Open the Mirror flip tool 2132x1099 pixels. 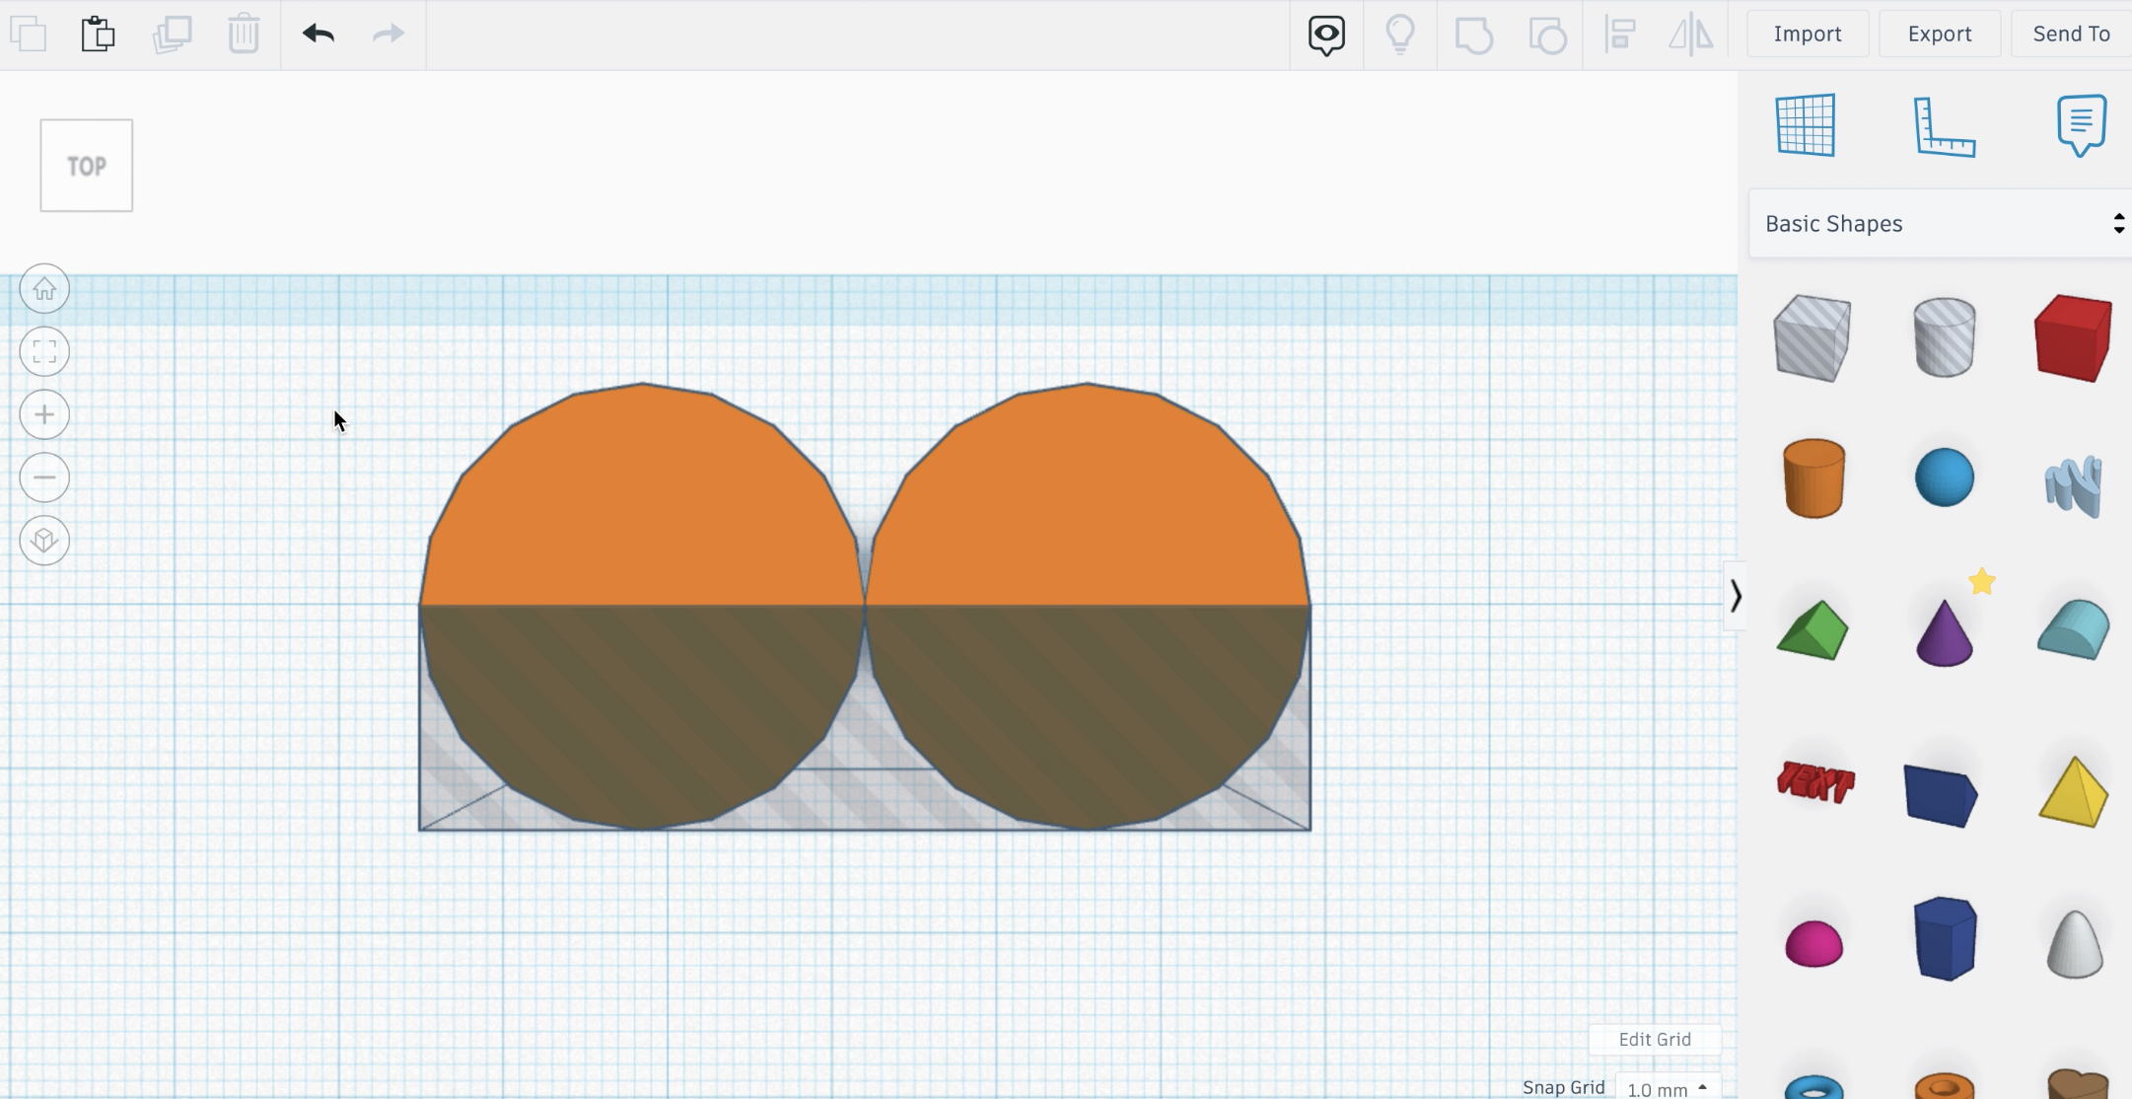click(x=1691, y=35)
